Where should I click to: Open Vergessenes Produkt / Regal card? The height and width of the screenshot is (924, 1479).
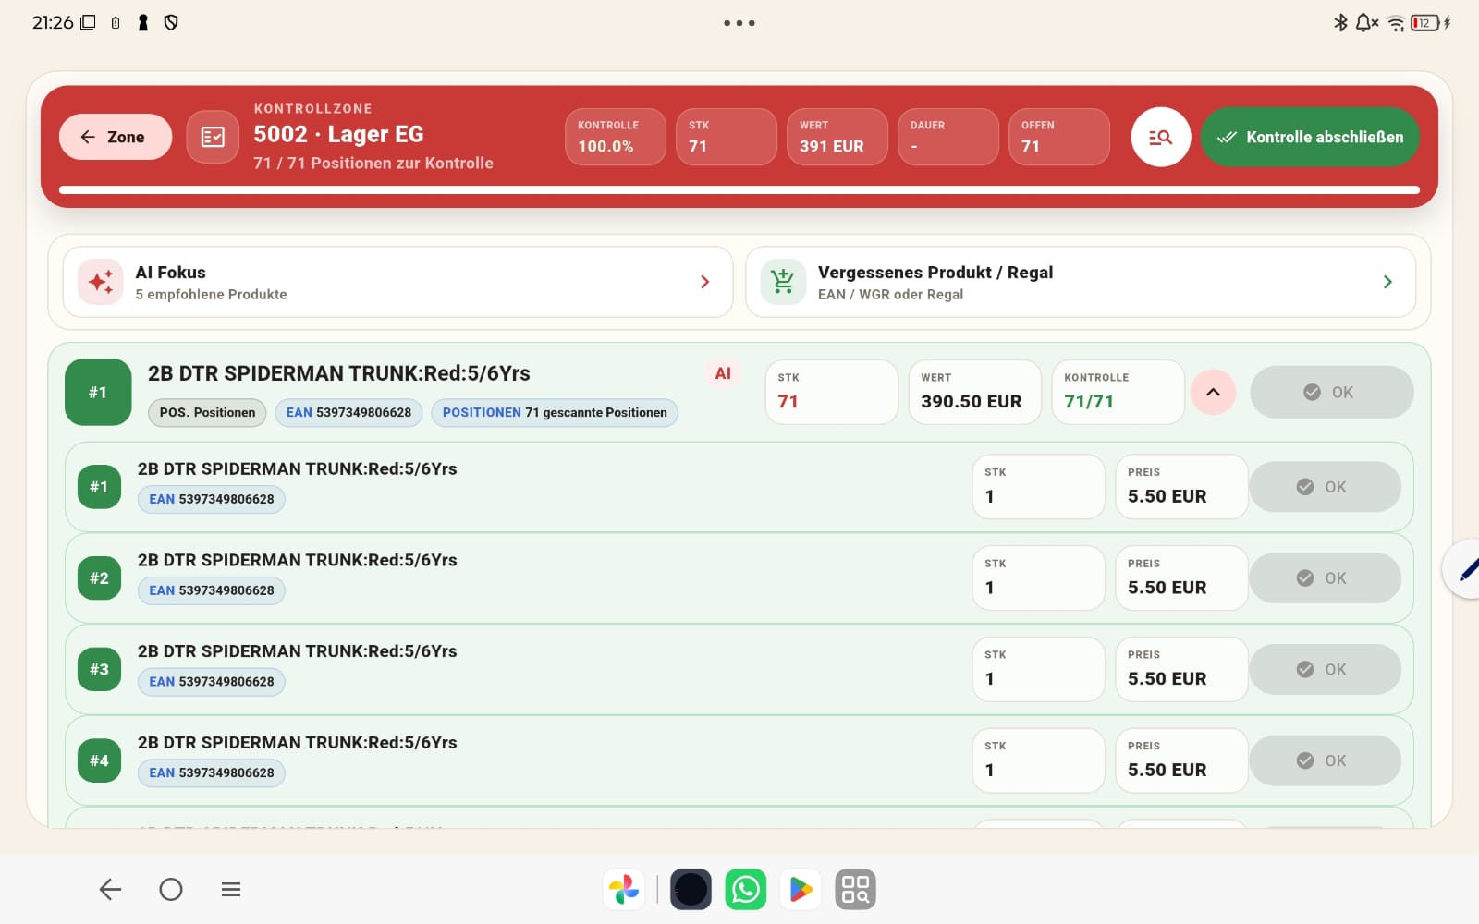pyautogui.click(x=1081, y=282)
